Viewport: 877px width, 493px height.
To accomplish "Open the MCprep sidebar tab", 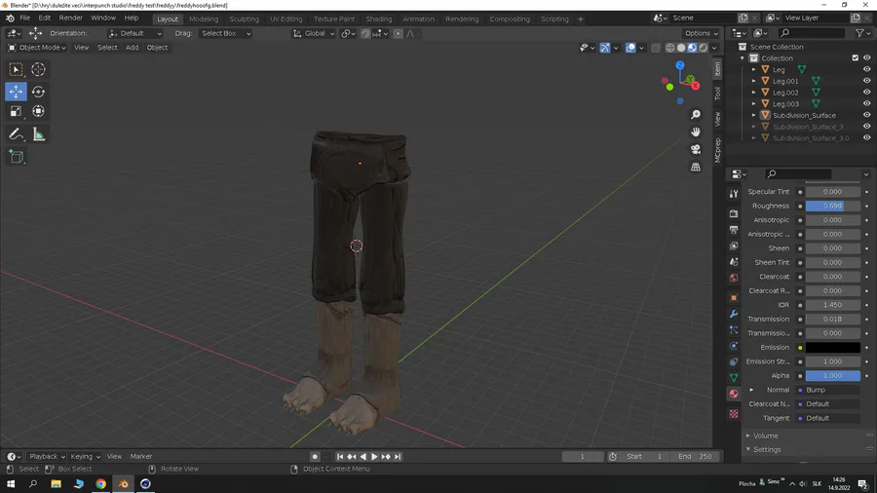I will [717, 150].
